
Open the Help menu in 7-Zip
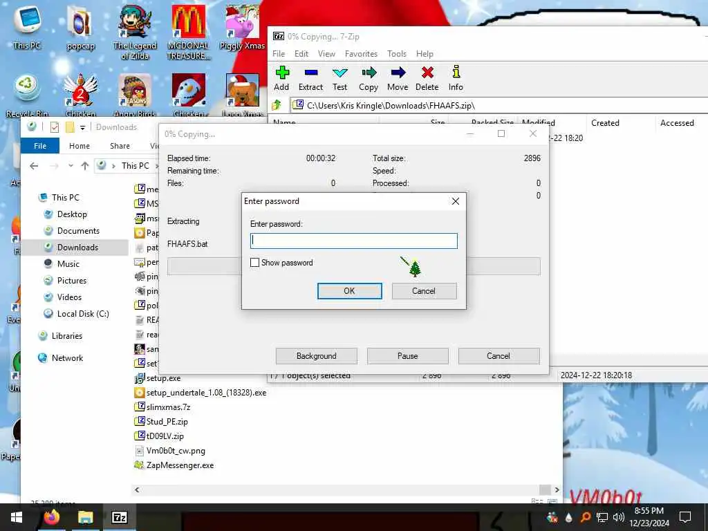[425, 54]
